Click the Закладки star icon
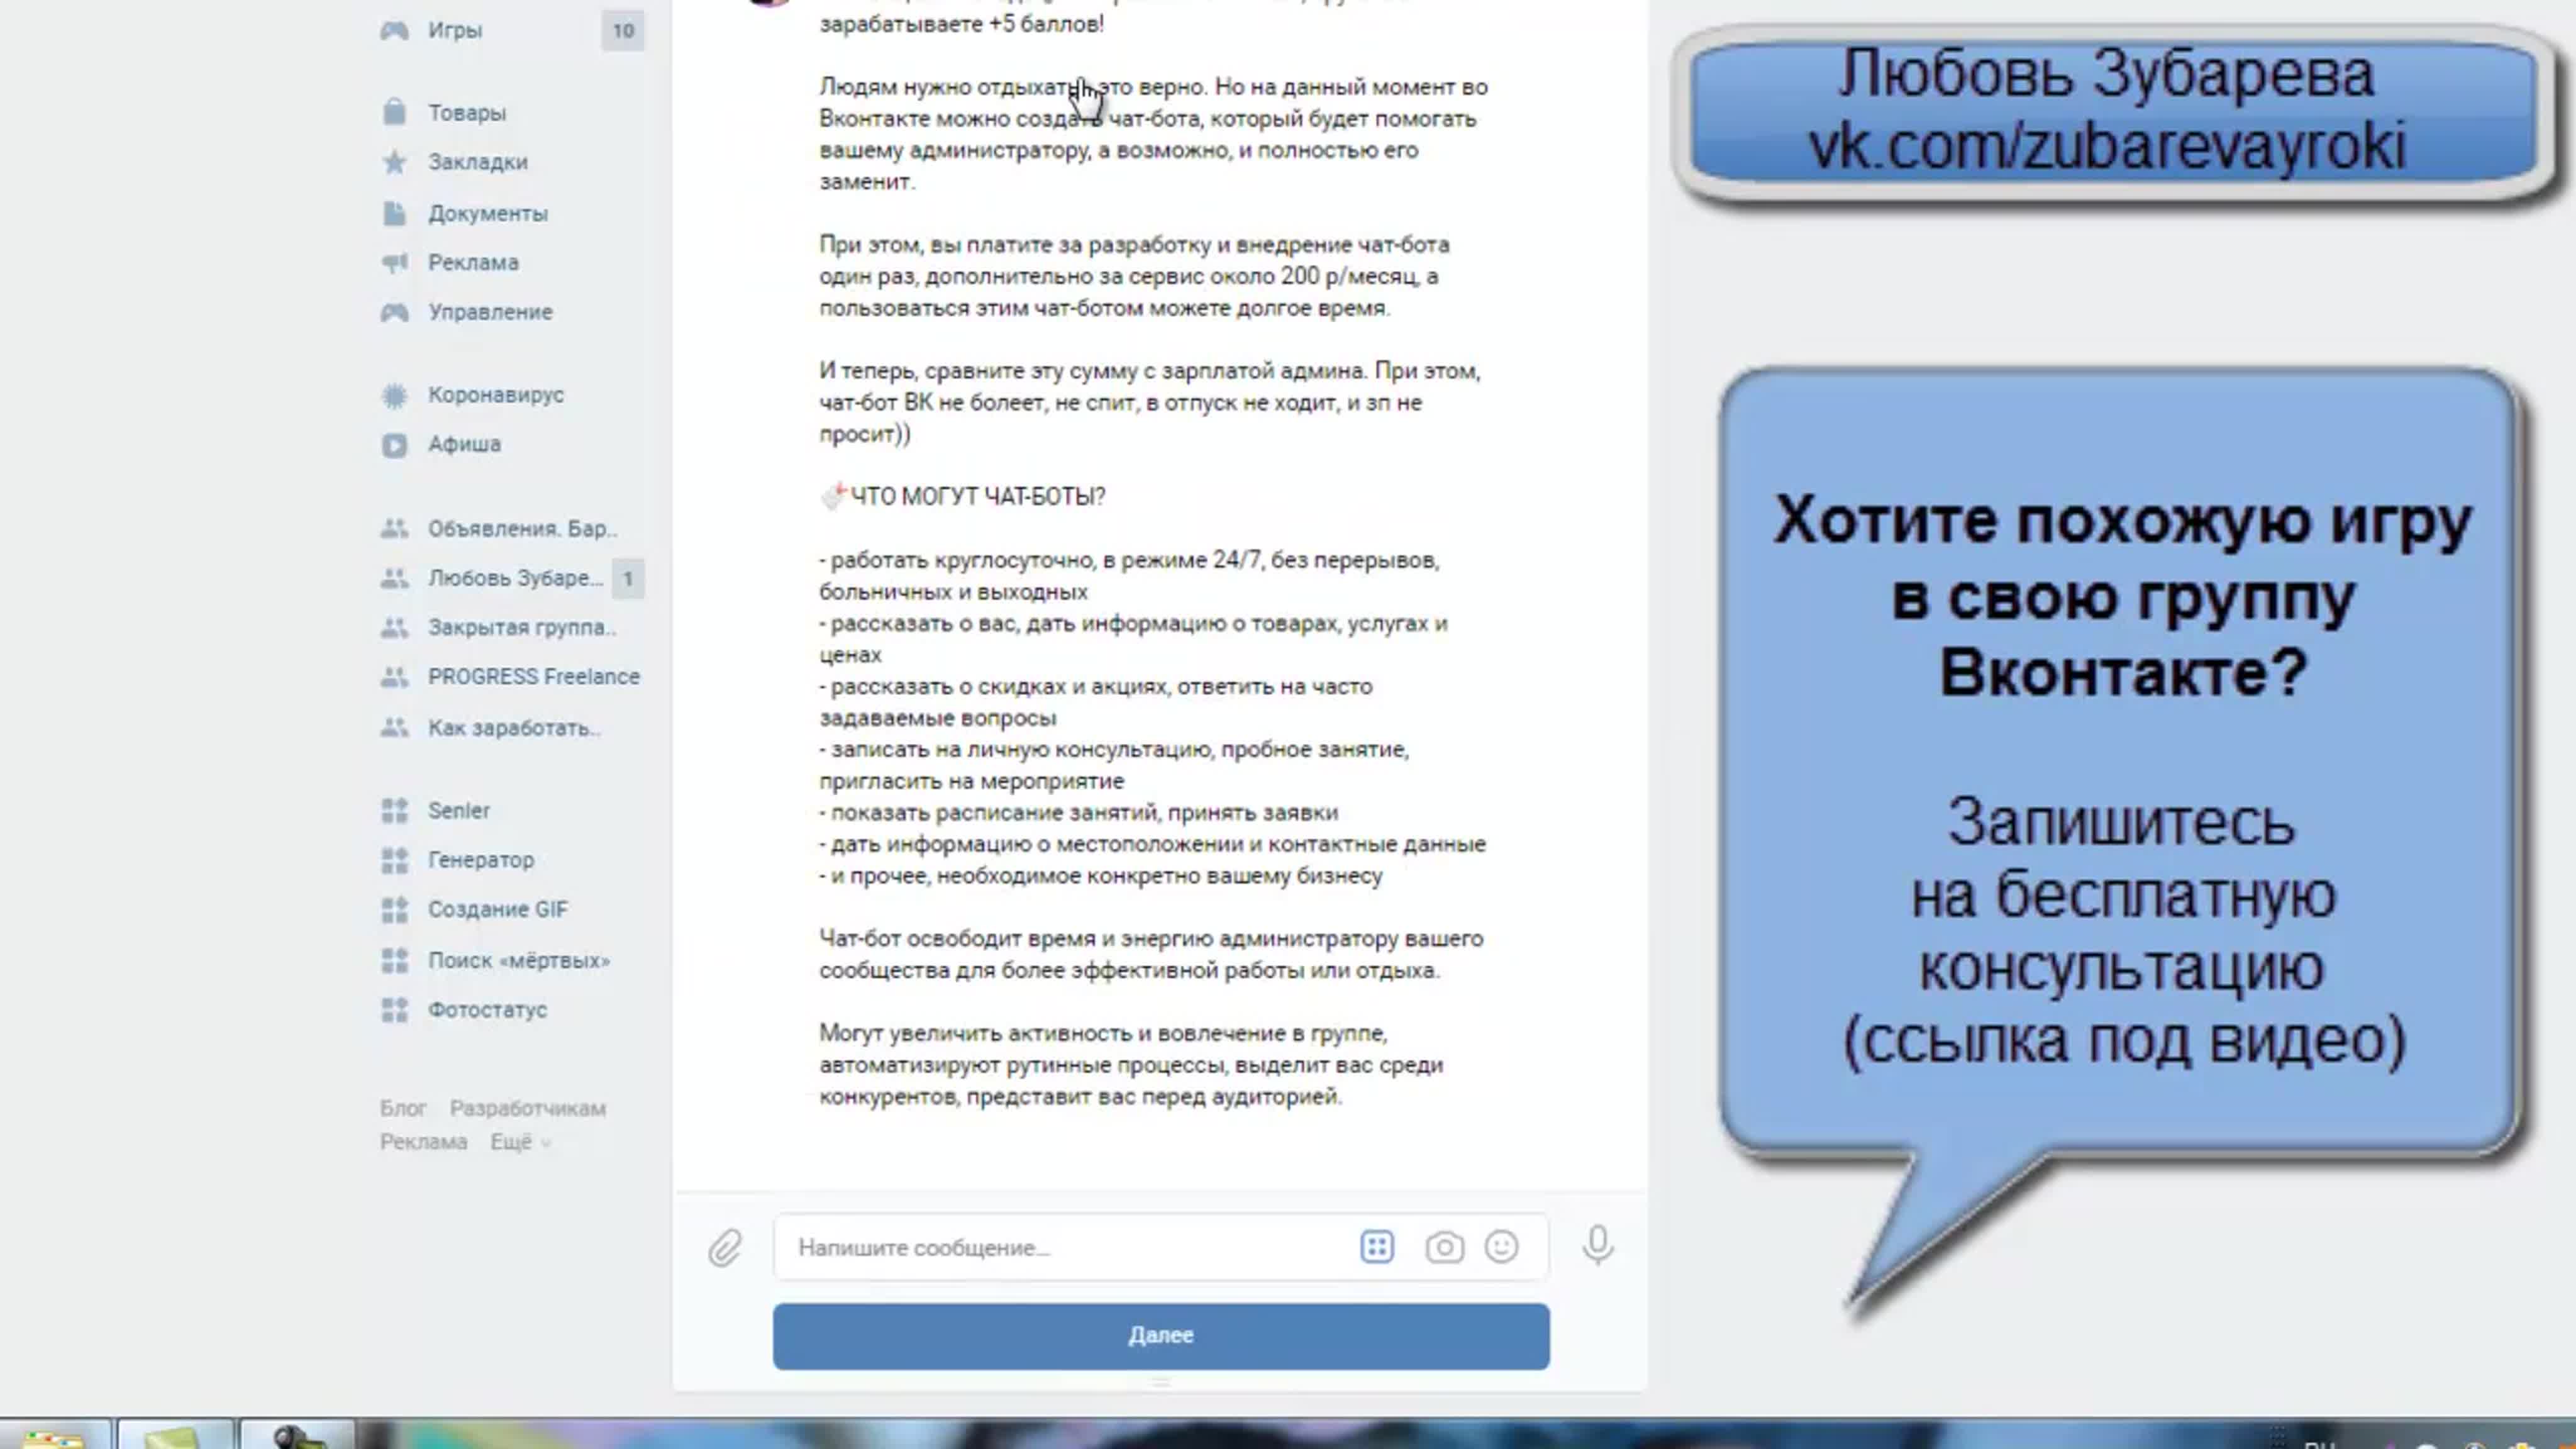The image size is (2576, 1449). point(394,162)
